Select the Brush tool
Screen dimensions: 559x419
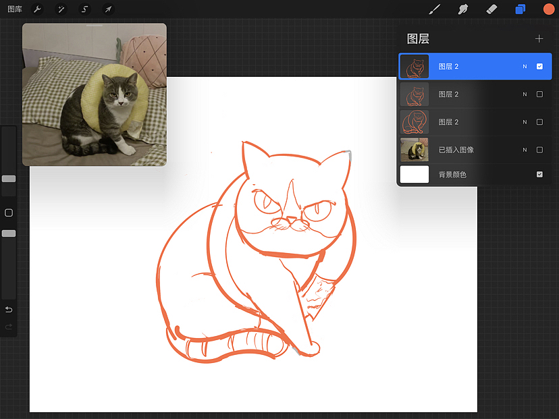(434, 9)
